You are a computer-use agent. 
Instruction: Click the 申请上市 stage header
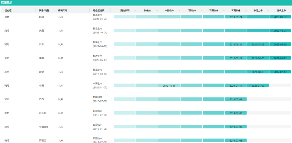click(258, 11)
